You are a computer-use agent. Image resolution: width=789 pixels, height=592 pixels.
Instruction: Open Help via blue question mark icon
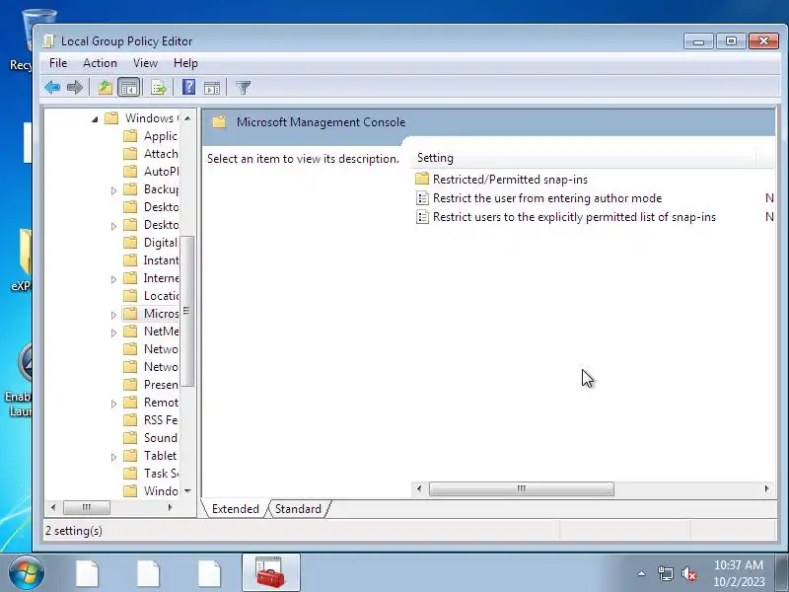point(188,88)
